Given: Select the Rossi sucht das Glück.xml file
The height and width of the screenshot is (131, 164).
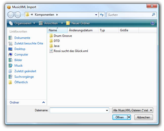Looking at the screenshot, I should click(71, 51).
